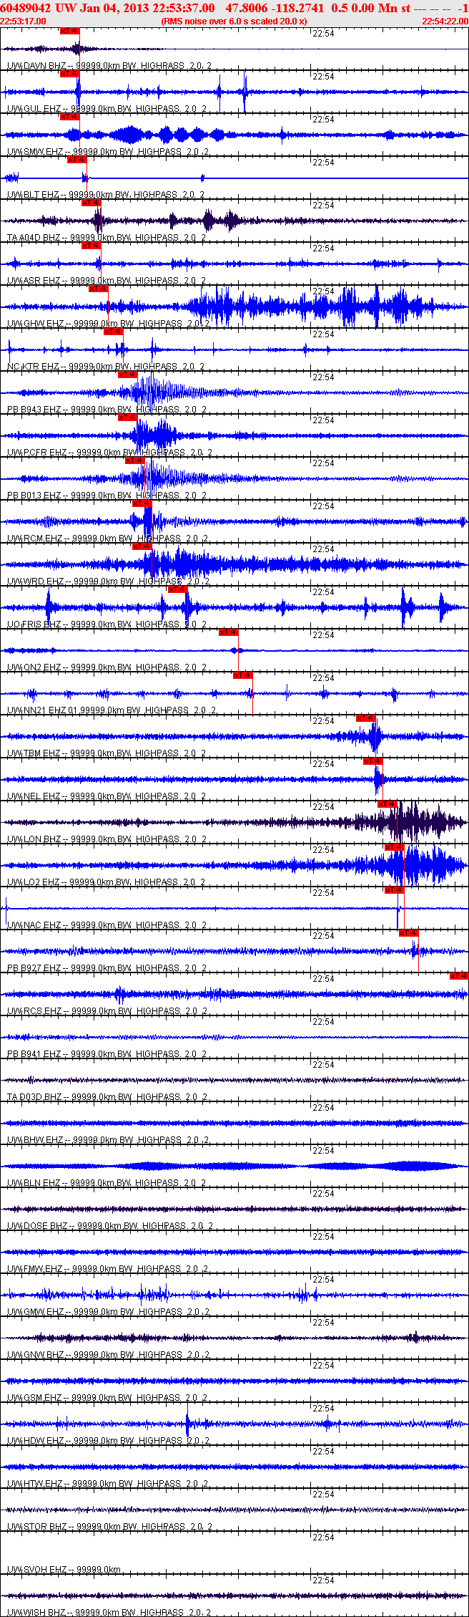Click the 'UW HTW EHZ' trace label
This screenshot has width=469, height=1617.
pos(34,1484)
